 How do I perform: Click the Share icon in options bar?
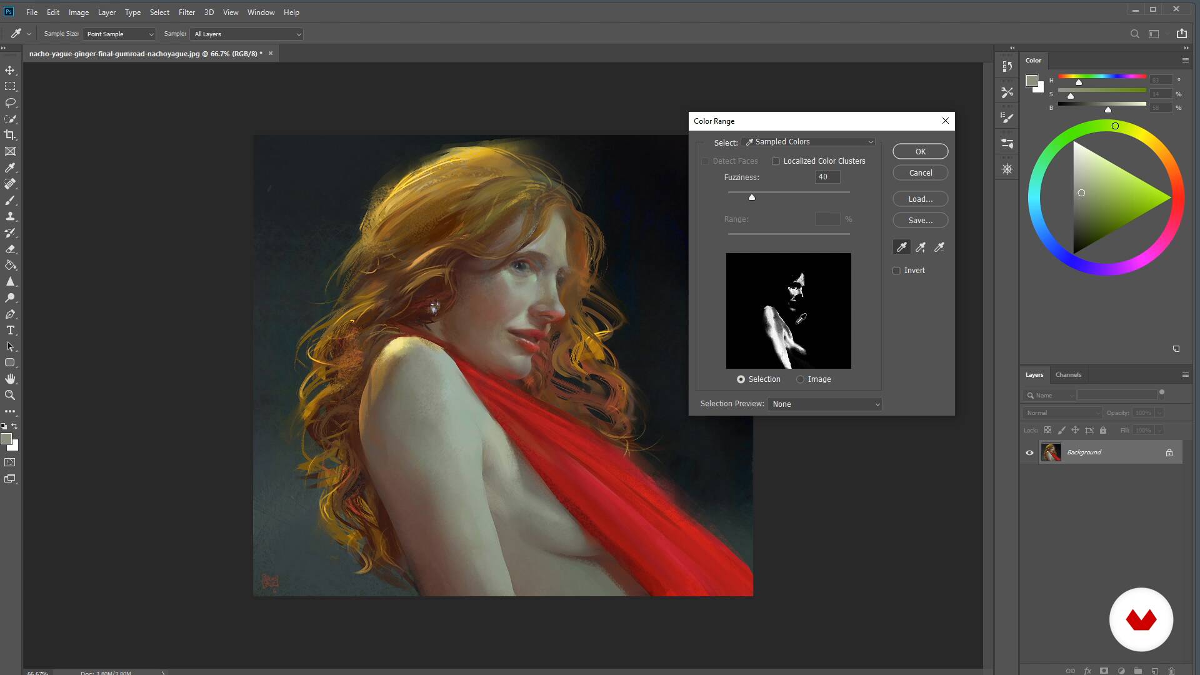coord(1181,34)
